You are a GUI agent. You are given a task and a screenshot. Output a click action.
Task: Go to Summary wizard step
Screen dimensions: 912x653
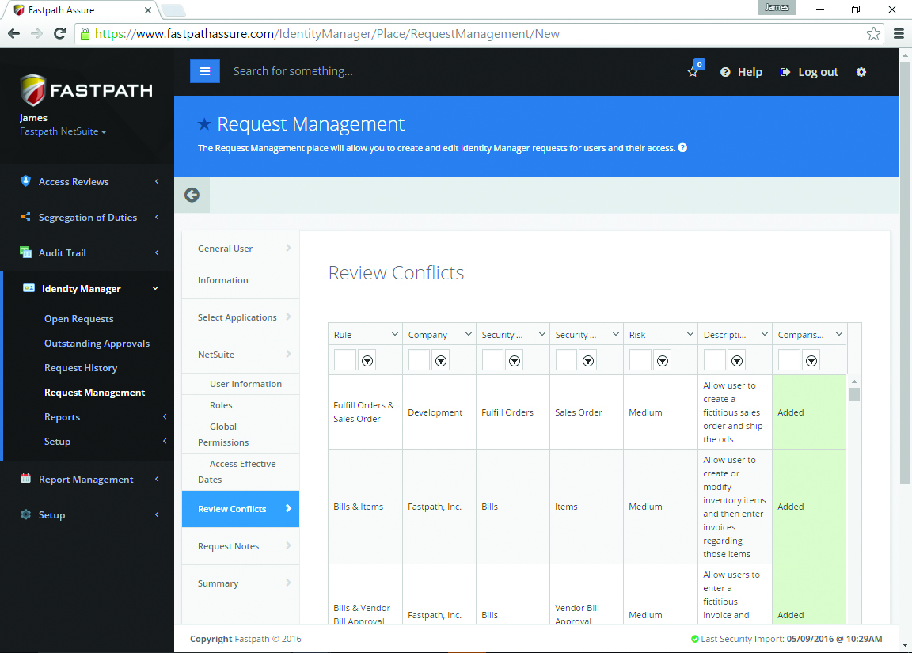(x=241, y=583)
